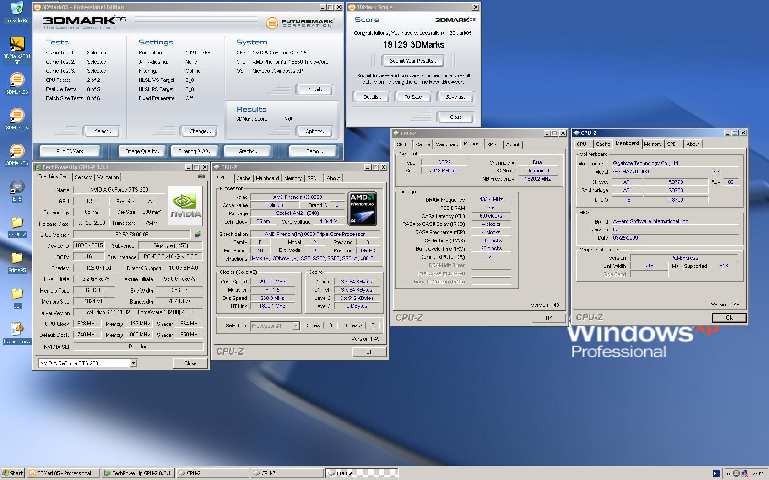The height and width of the screenshot is (480, 769).
Task: Expand hidden system tray icons arrow
Action: click(729, 474)
